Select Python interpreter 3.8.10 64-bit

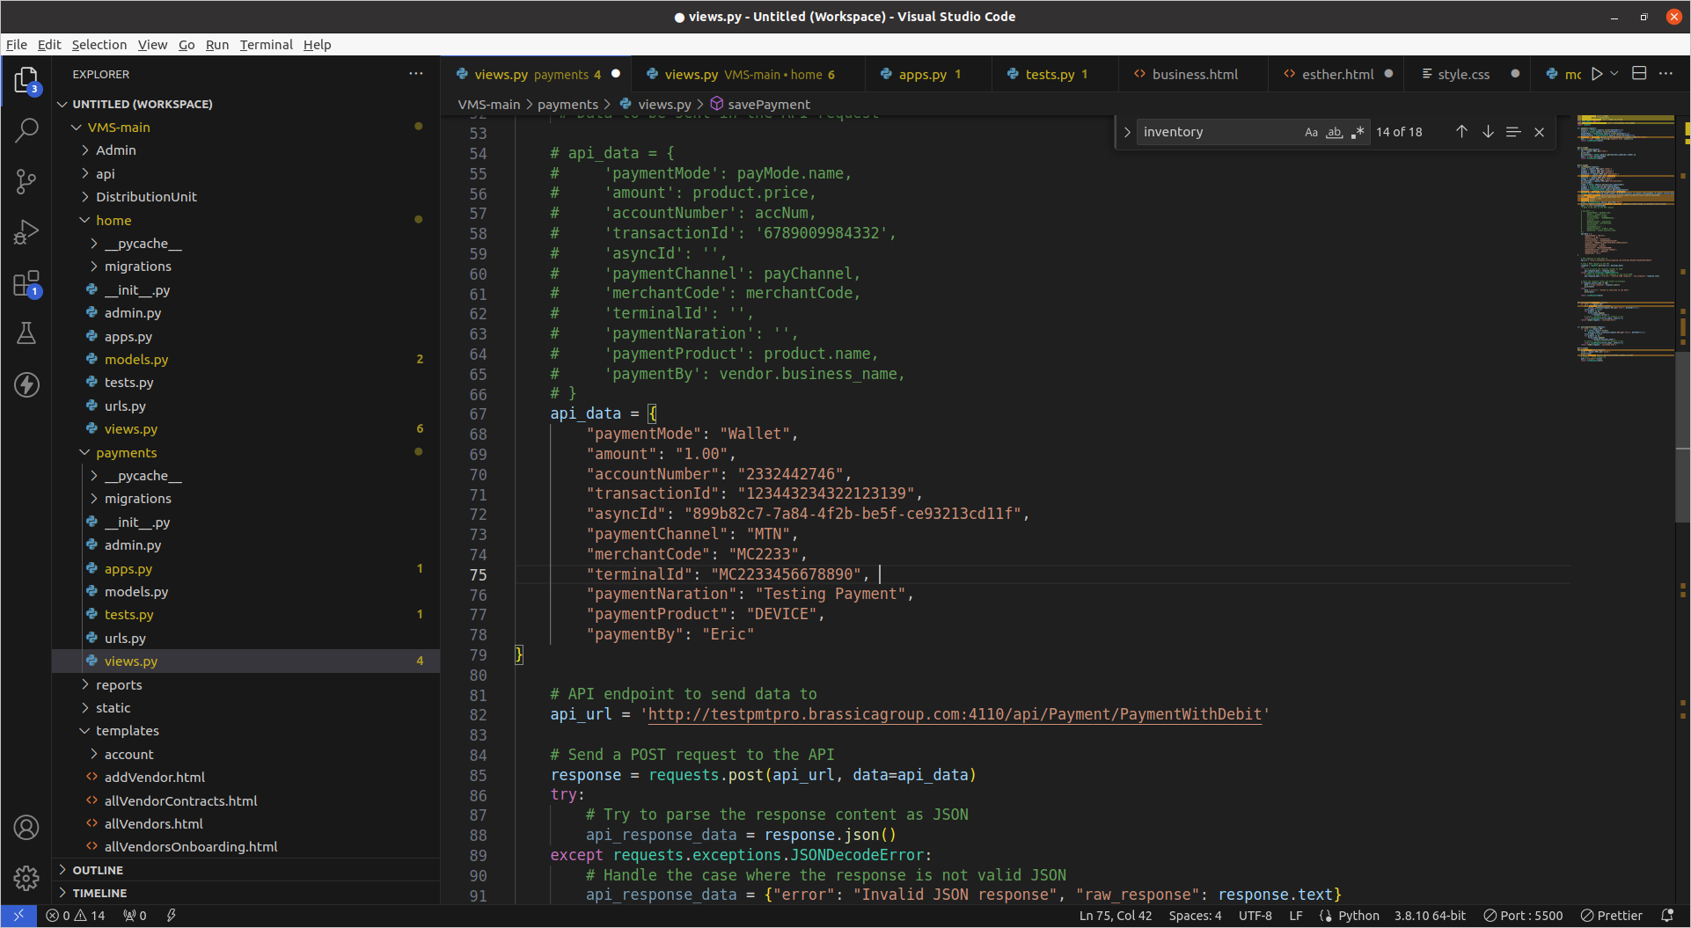[1430, 916]
